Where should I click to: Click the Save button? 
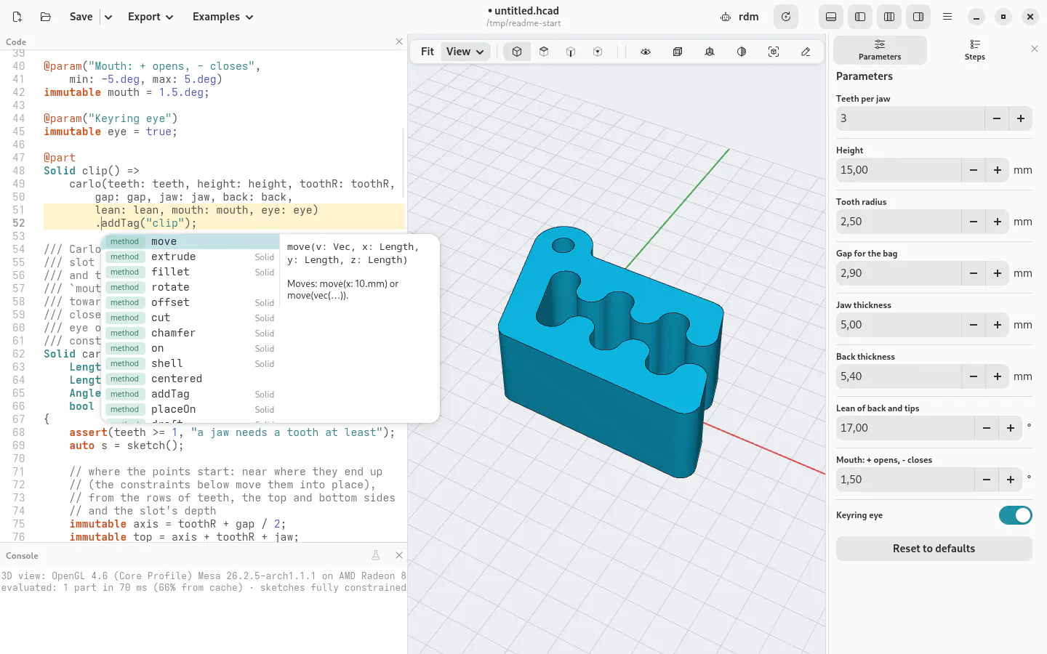pyautogui.click(x=81, y=17)
